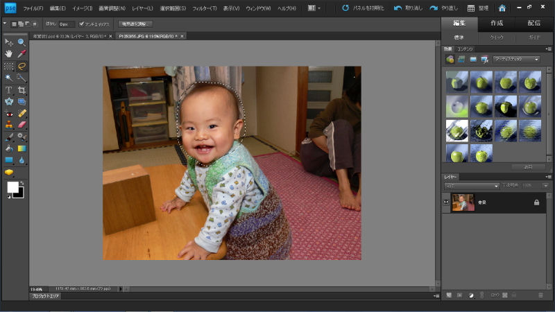Toggle the アンチエイリアス checkbox
The image size is (555, 312).
(82, 24)
